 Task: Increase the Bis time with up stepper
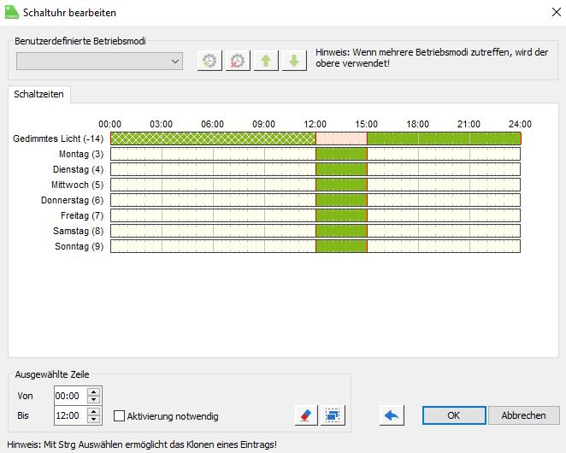click(94, 411)
